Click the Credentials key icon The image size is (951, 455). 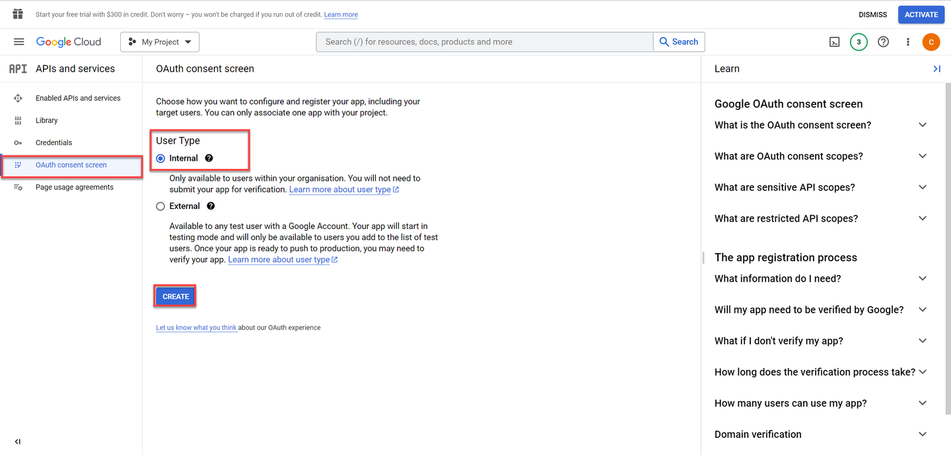pyautogui.click(x=18, y=142)
